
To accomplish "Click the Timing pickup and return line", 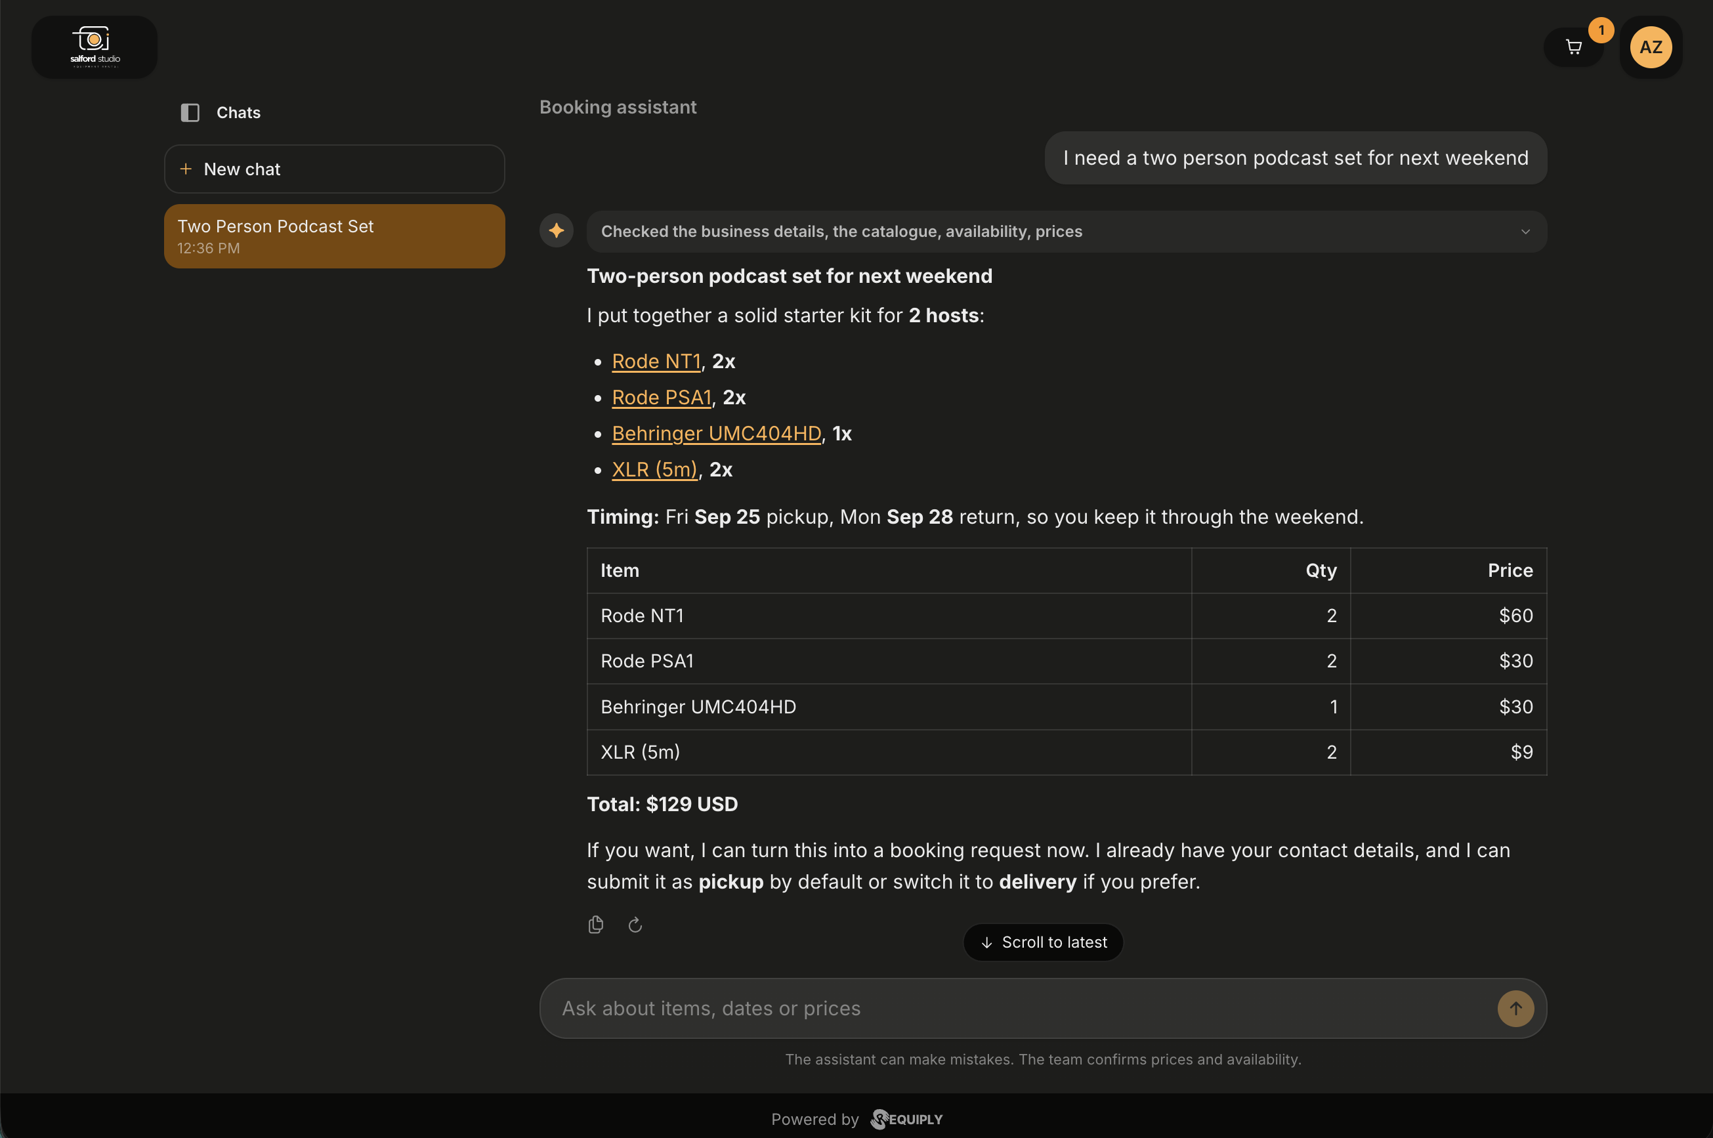I will point(975,516).
